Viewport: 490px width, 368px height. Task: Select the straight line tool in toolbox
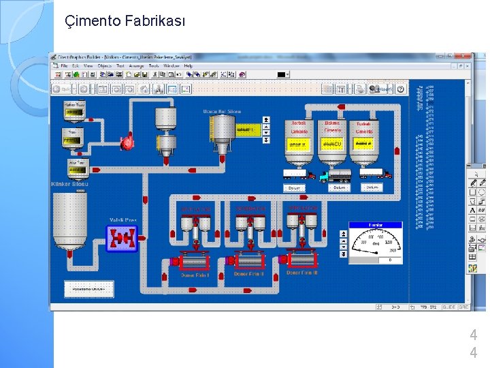click(x=482, y=183)
